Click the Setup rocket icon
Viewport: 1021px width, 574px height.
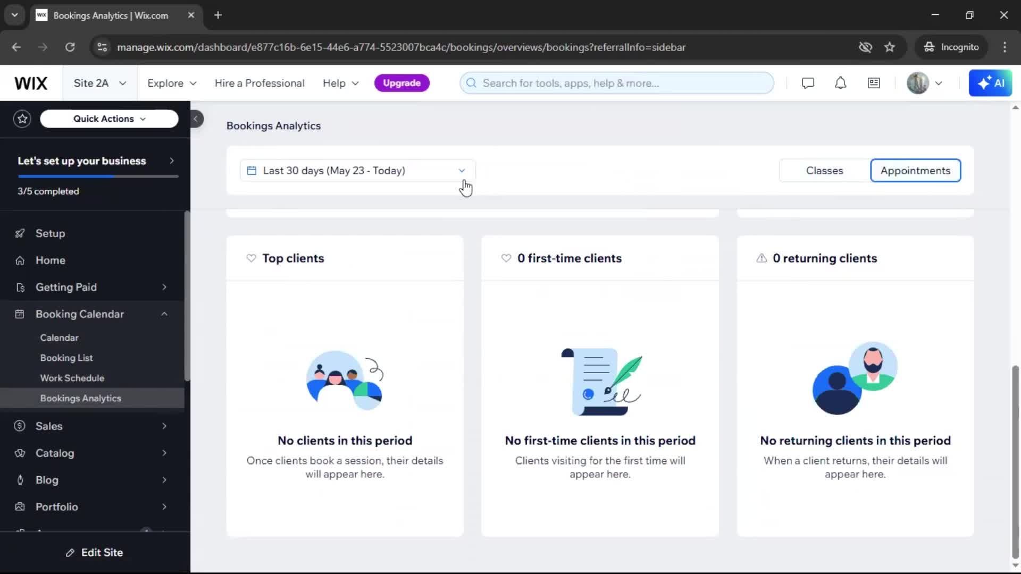point(20,233)
